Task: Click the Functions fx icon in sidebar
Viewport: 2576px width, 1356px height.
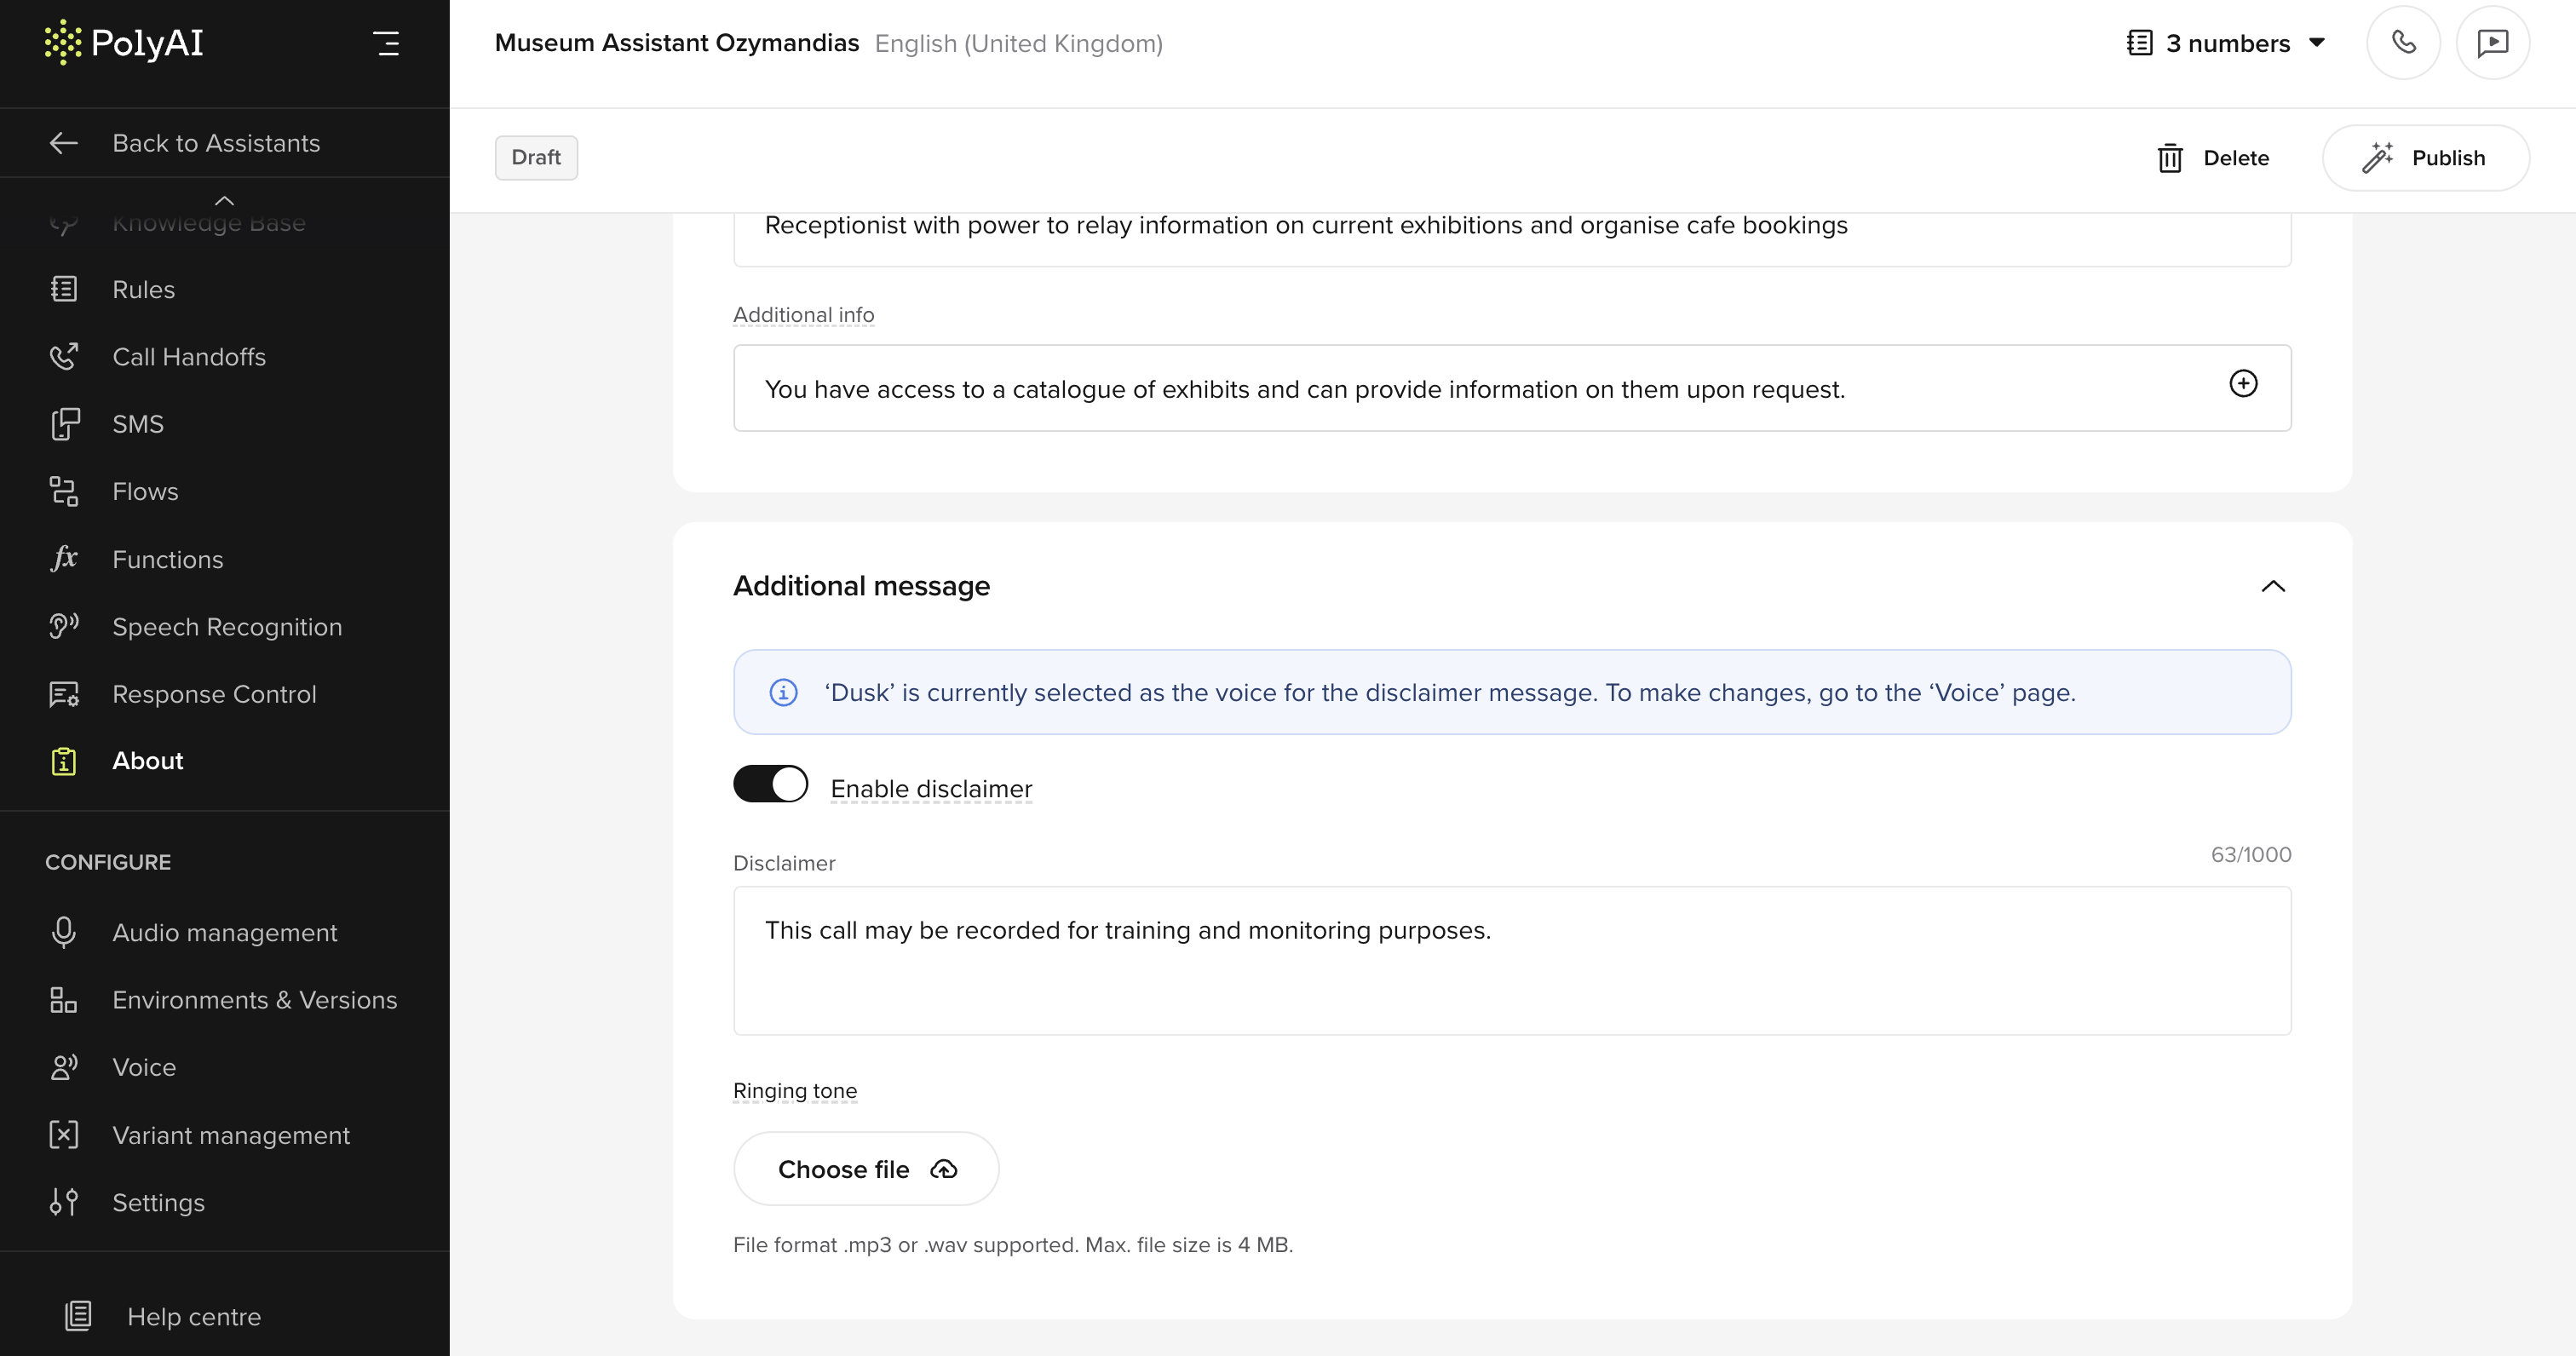Action: click(x=64, y=558)
